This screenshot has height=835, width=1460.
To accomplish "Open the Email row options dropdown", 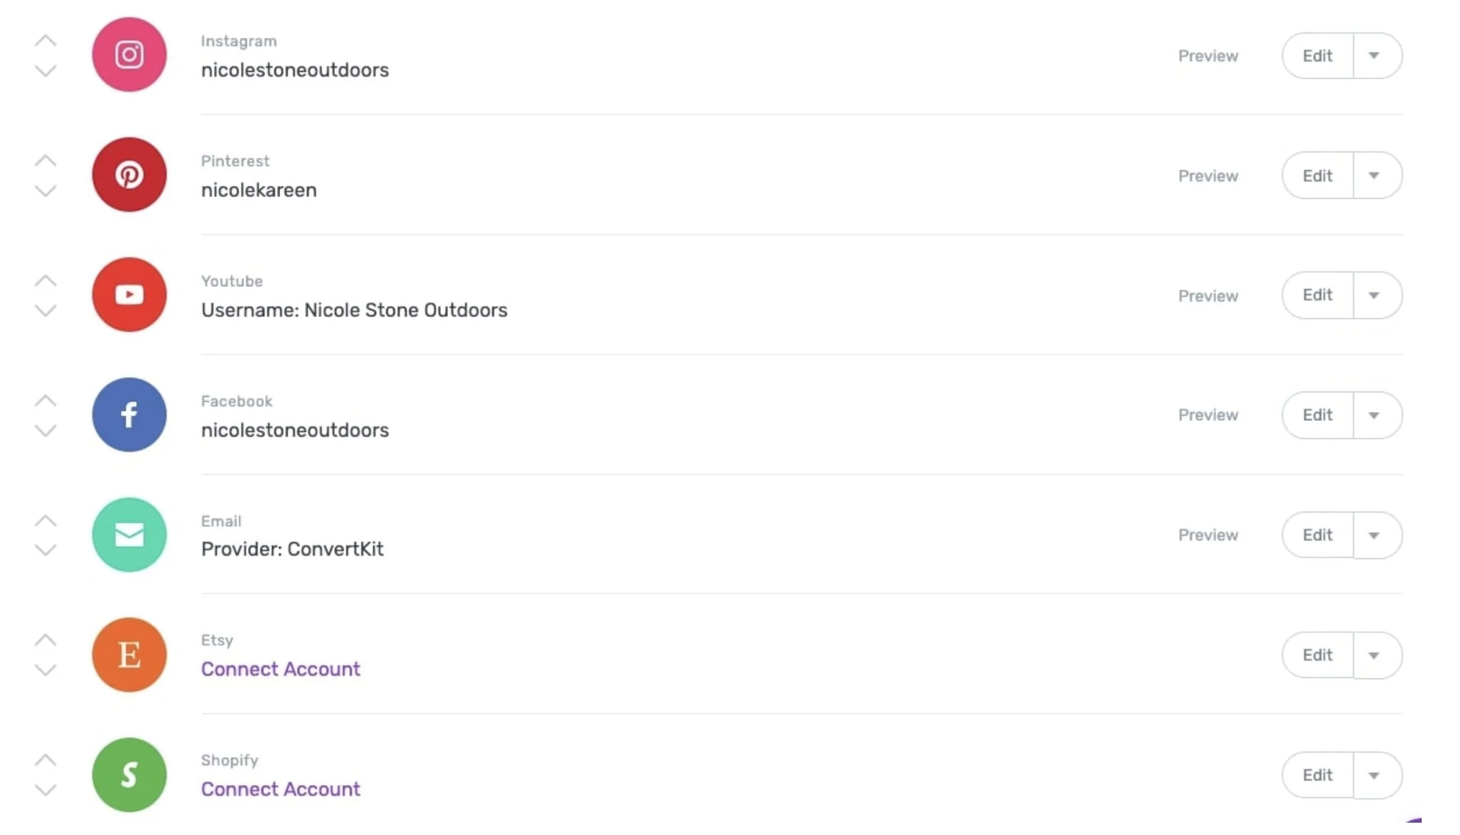I will 1375,535.
